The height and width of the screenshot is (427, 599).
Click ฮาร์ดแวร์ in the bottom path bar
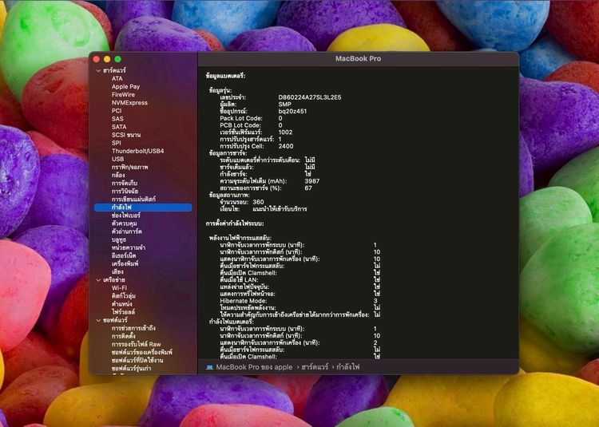click(315, 367)
